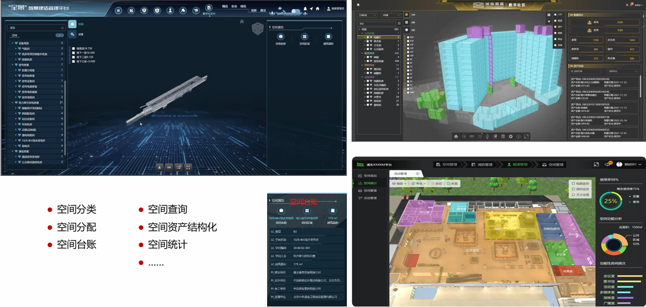646x307 pixels.
Task: Expand the 电力牵引供电房屋 tree node
Action: (13, 102)
